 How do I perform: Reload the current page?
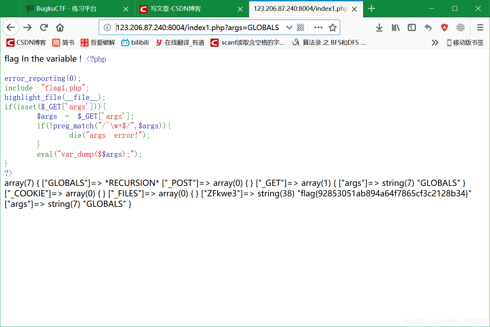pos(44,27)
